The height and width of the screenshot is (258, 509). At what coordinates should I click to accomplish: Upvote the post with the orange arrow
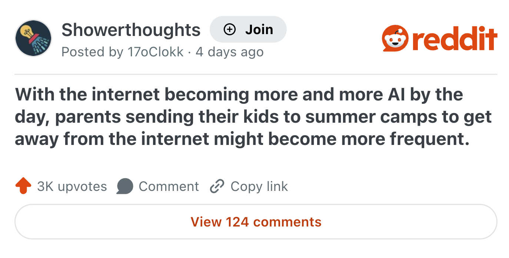pyautogui.click(x=23, y=186)
